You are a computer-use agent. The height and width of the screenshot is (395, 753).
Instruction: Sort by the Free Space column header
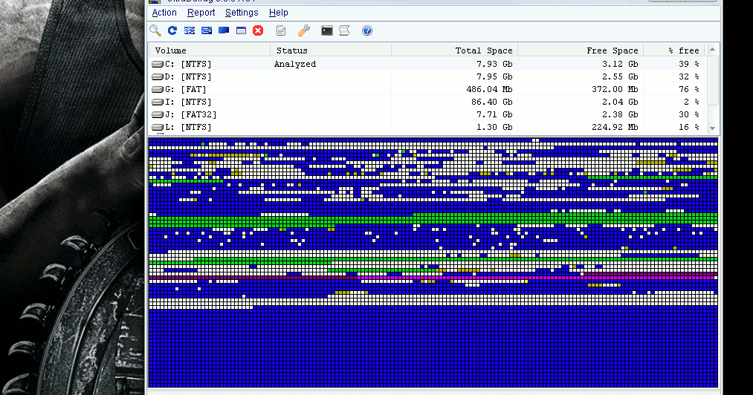(x=580, y=50)
